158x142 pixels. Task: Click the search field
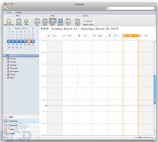(x=131, y=8)
